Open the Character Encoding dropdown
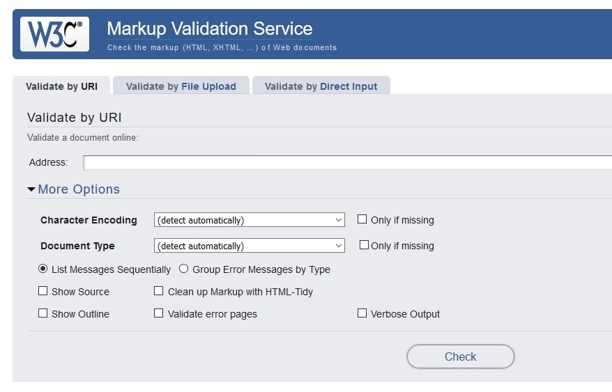The image size is (612, 392). pyautogui.click(x=250, y=220)
